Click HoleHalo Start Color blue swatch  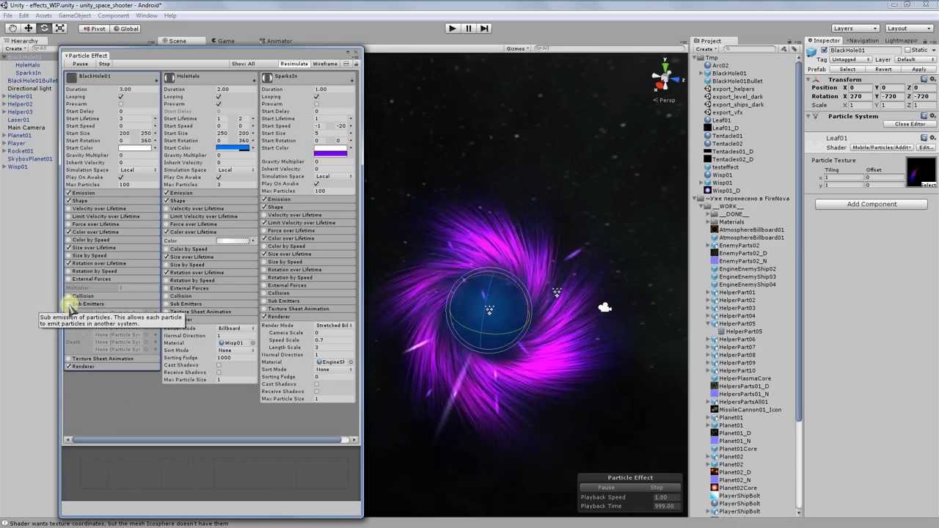point(233,148)
